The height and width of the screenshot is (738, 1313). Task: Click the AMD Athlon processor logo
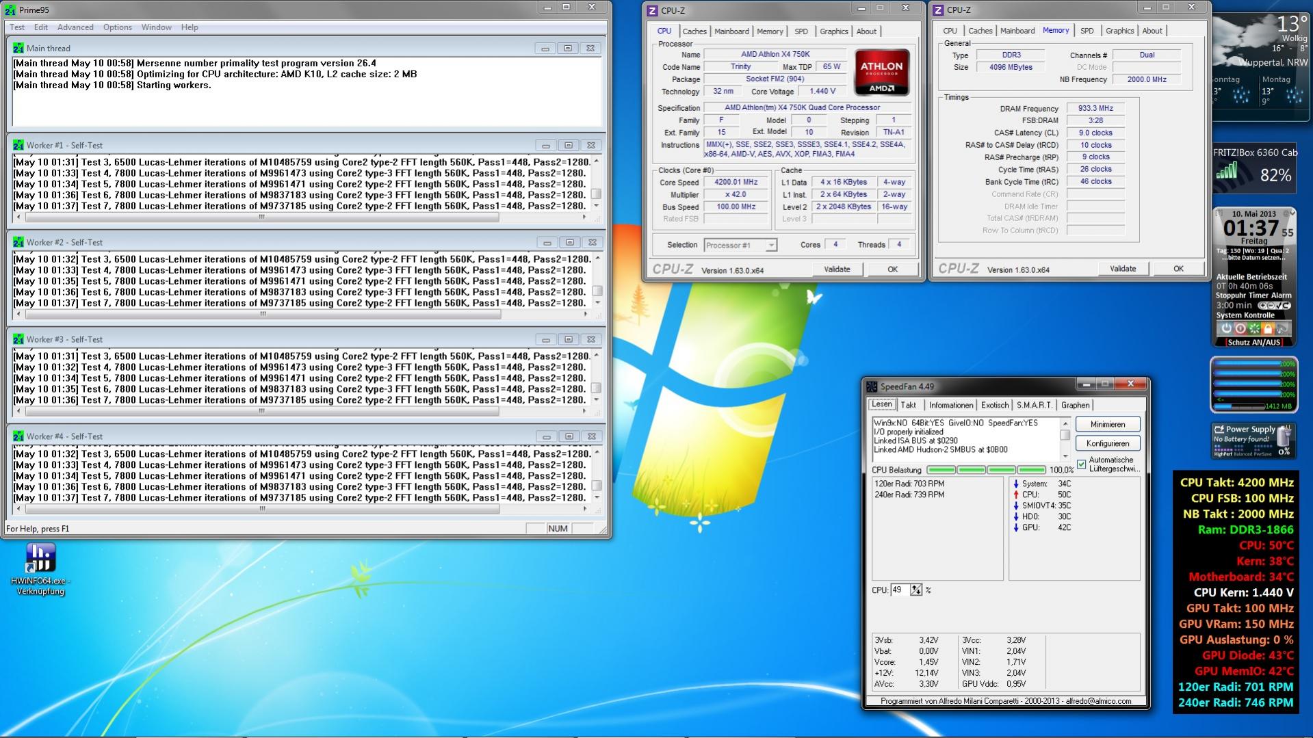(x=882, y=73)
